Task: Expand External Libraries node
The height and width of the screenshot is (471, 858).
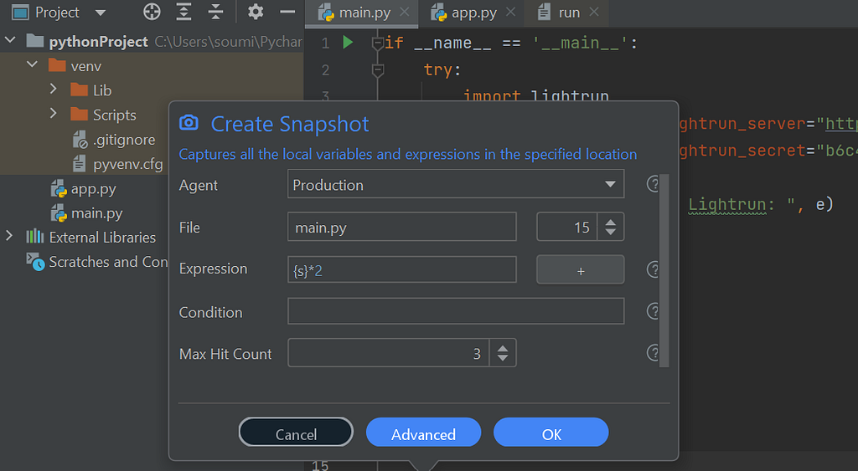Action: [8, 236]
